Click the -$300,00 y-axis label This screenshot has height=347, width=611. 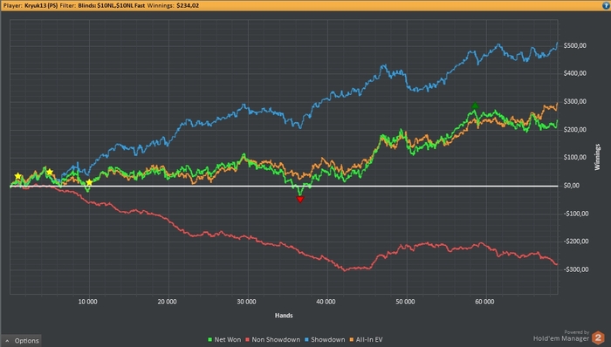click(x=576, y=269)
